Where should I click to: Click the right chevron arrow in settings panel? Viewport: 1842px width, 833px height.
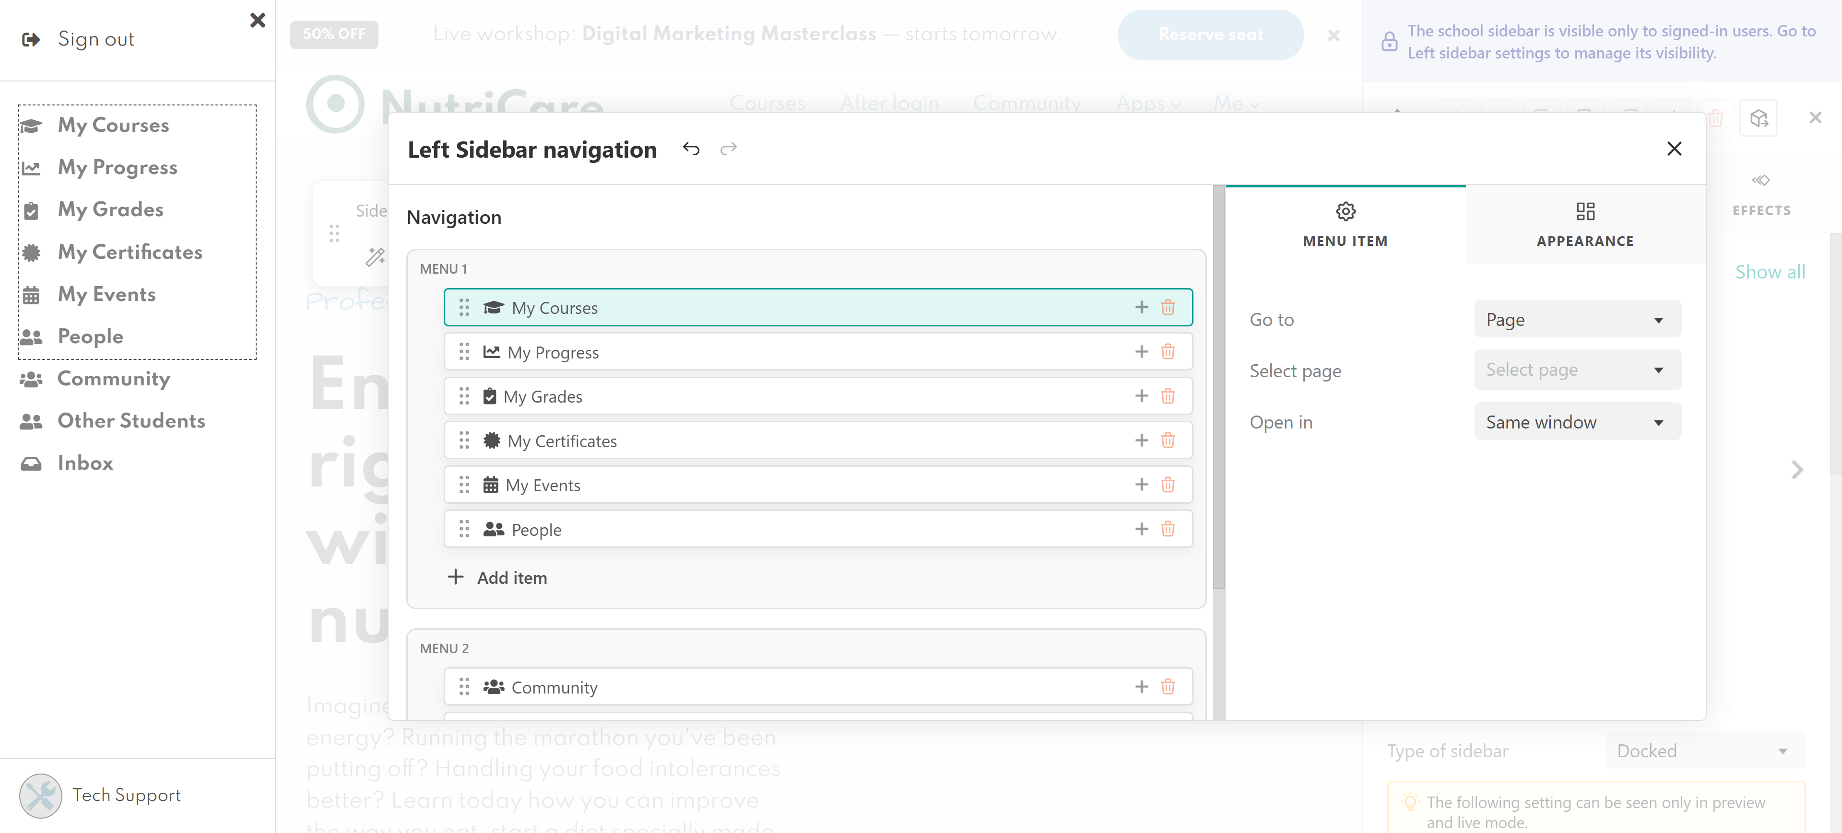1797,469
